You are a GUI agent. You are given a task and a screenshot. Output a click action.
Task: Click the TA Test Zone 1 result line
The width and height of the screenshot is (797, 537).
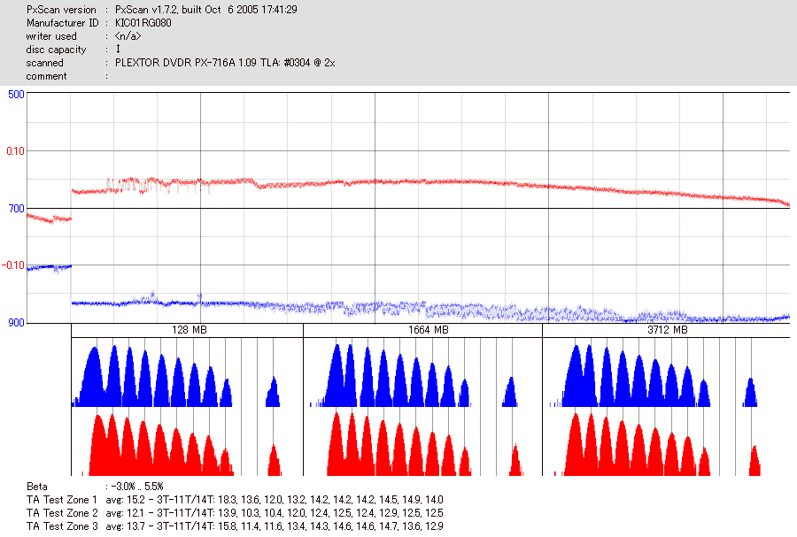point(235,500)
